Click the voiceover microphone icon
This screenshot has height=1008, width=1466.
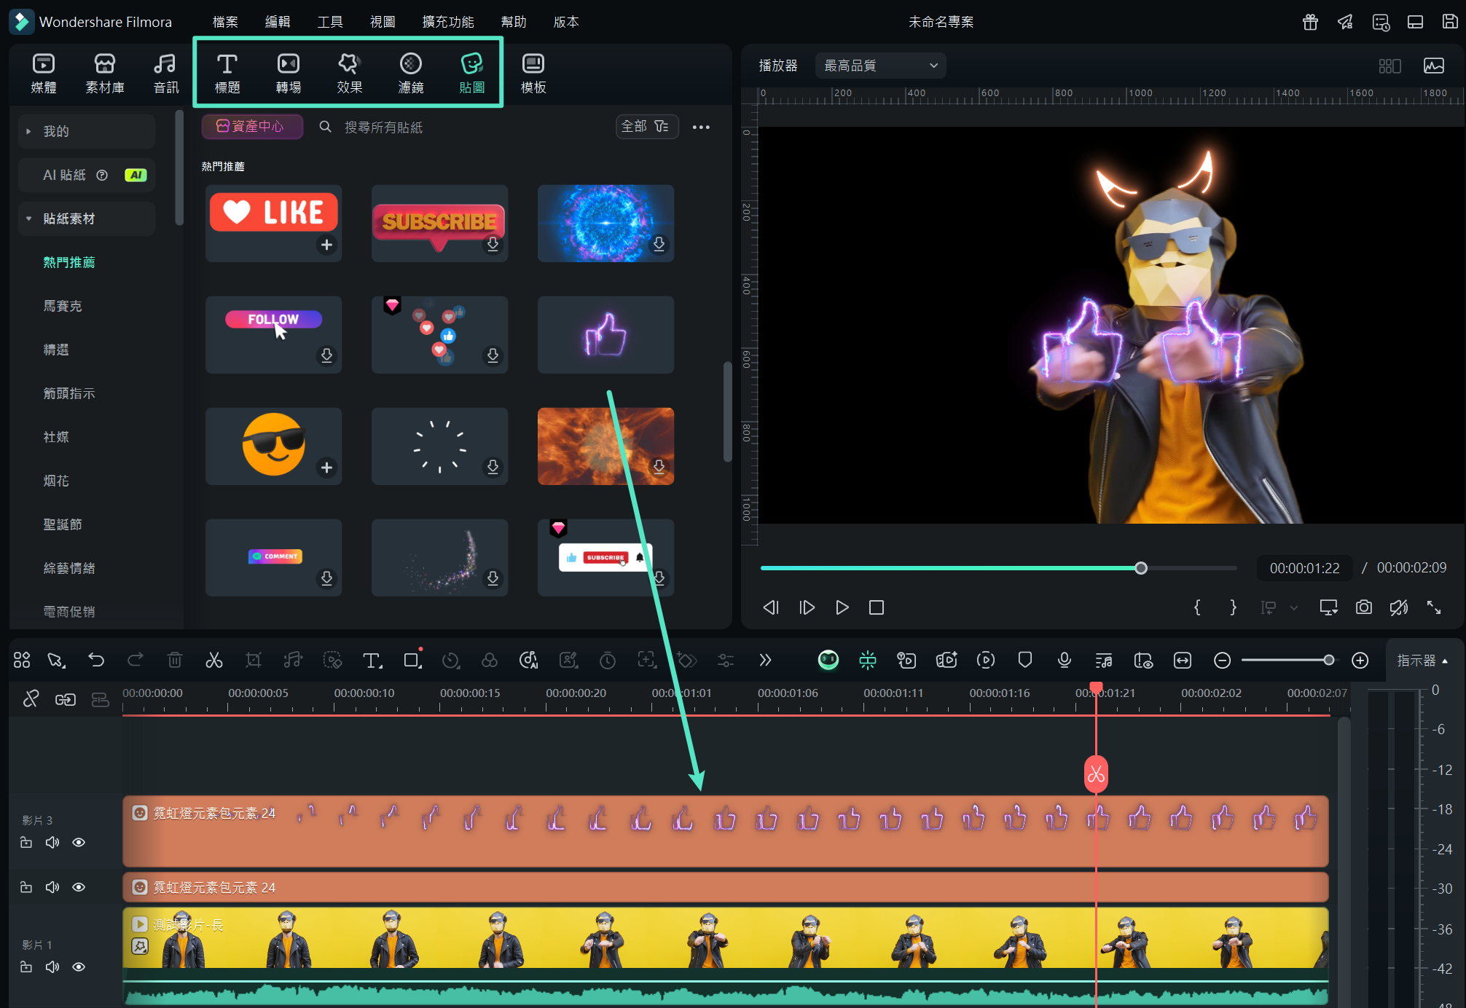[1064, 660]
